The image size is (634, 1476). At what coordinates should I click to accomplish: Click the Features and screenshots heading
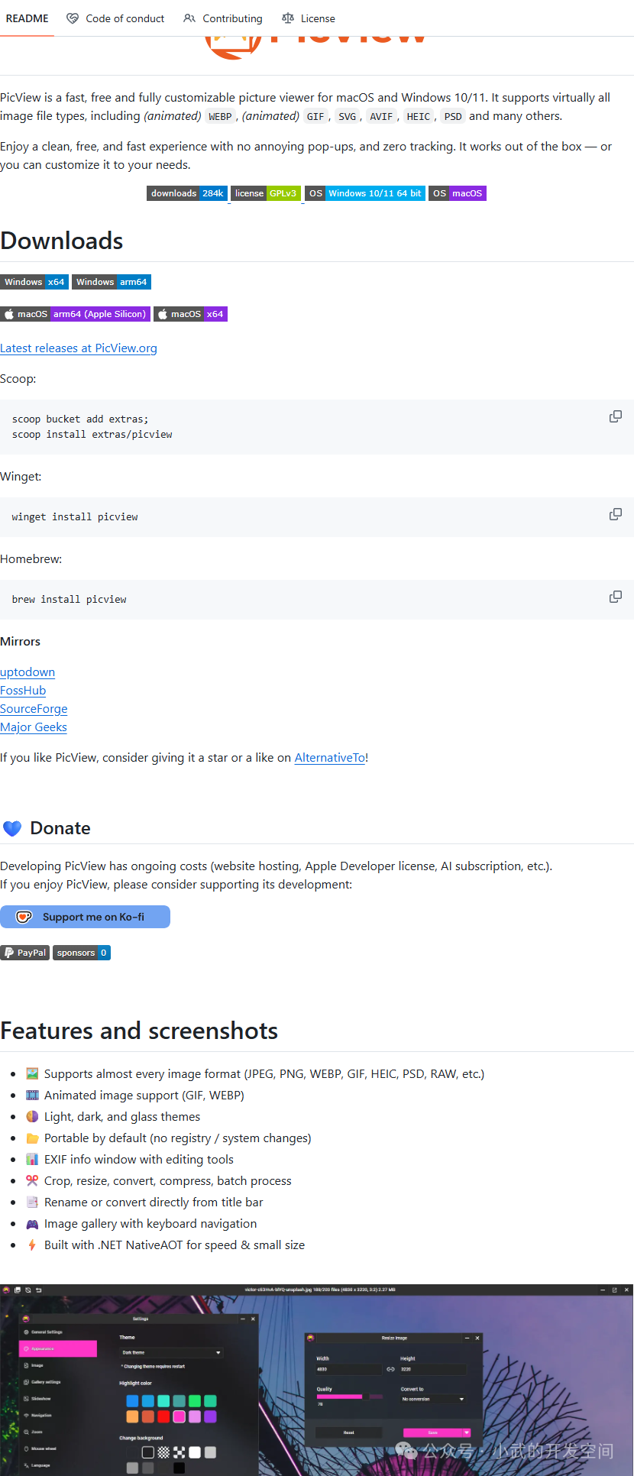click(139, 1031)
